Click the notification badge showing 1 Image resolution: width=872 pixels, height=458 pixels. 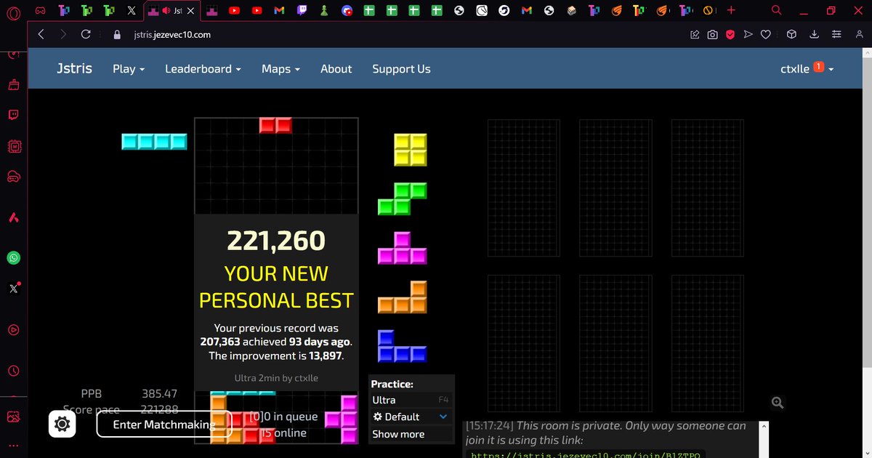pos(818,66)
